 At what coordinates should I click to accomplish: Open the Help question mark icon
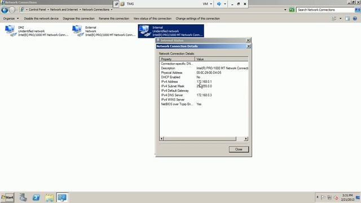355,19
